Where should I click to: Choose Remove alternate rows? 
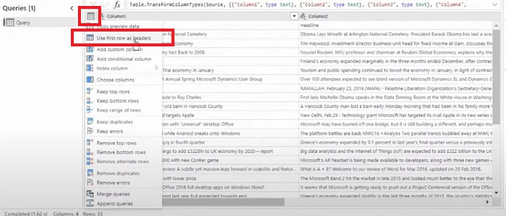click(123, 161)
